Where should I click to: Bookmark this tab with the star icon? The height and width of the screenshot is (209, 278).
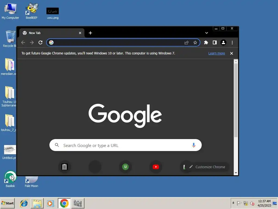click(195, 42)
